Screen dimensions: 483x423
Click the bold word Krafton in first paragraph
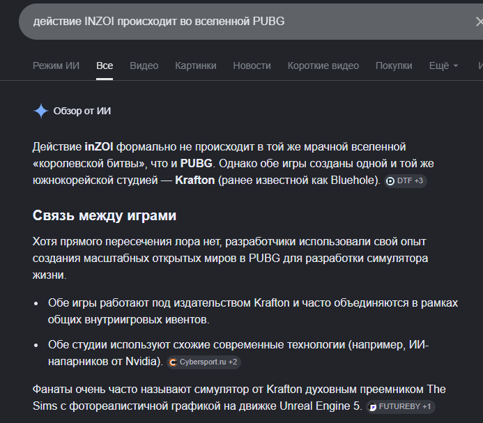(194, 180)
